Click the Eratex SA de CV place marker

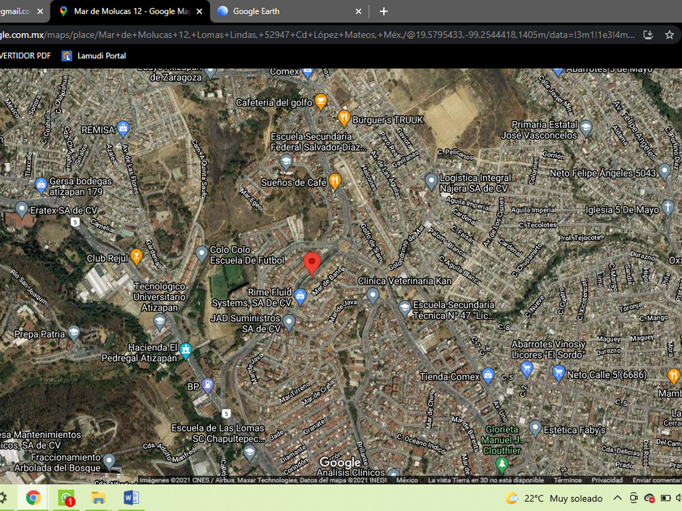pyautogui.click(x=21, y=209)
